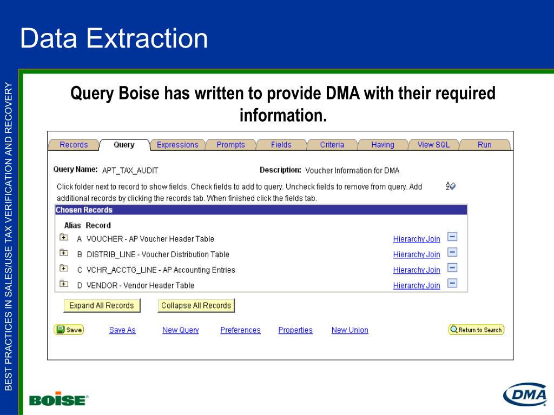Open the View SQL tab

433,145
